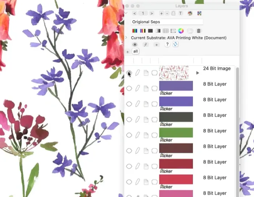
Task: Click the green color swatch
Action: 176,133
